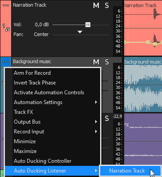Expand the Automation Settings submenu
This screenshot has width=162, height=177.
55,102
